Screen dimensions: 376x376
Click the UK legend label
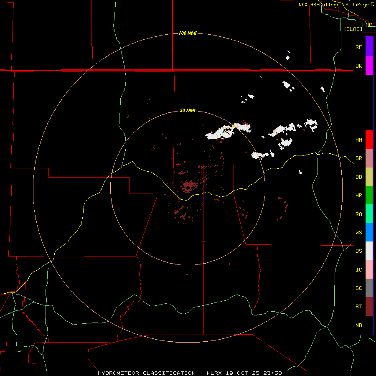(358, 66)
